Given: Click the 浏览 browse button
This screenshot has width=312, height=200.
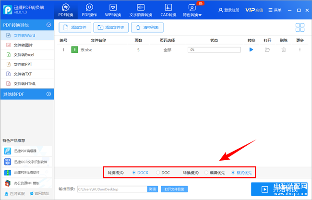Looking at the screenshot, I should (153, 189).
